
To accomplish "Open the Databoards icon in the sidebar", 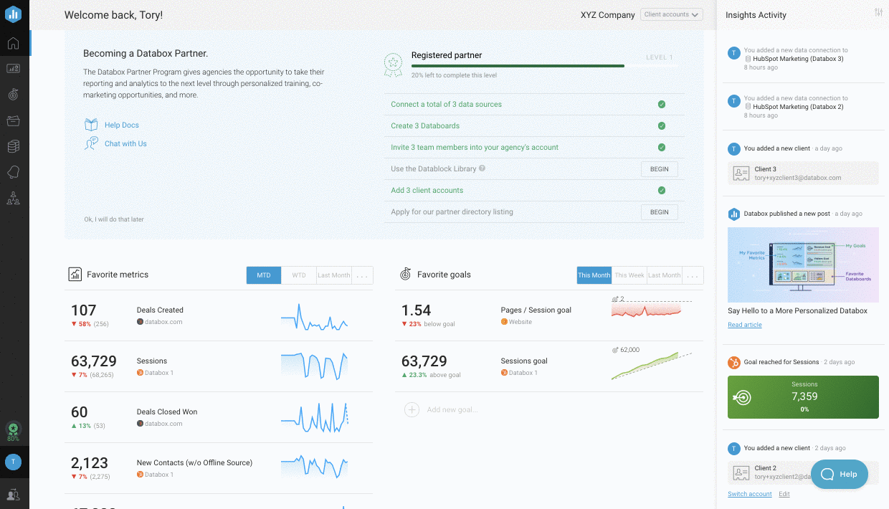I will 13,69.
